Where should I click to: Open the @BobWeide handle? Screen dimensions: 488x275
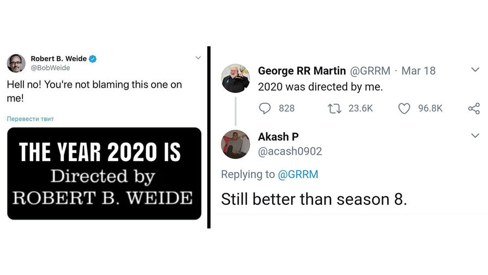(50, 68)
